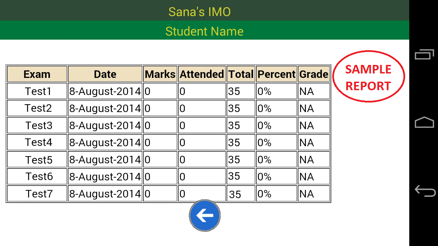Select the Test7 exam entry
Viewport: 438px width, 246px height.
pos(37,193)
